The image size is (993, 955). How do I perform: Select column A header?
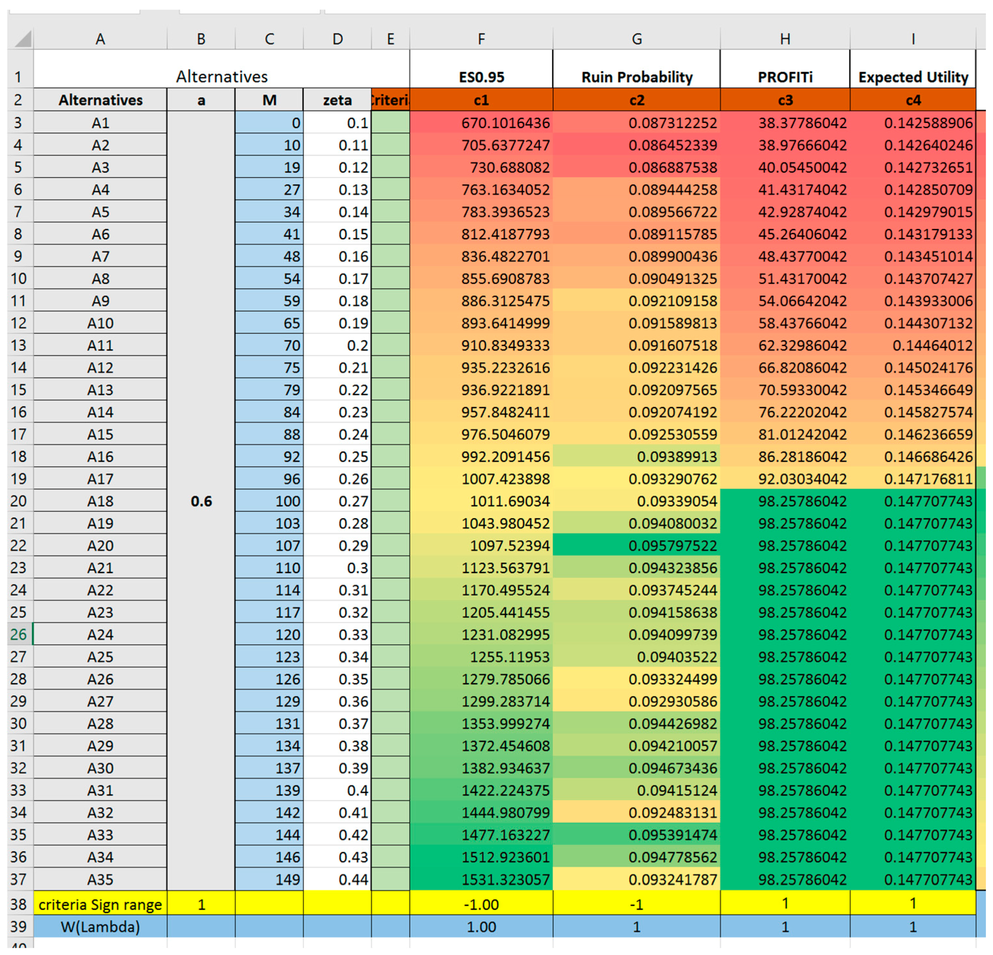(x=100, y=39)
